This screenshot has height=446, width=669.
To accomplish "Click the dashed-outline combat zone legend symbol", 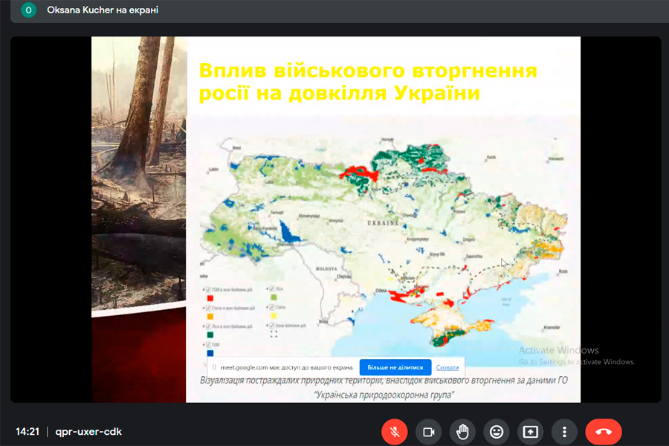I will 274,334.
